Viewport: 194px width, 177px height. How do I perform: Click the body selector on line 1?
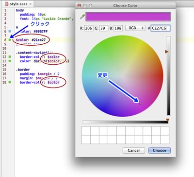(20, 10)
